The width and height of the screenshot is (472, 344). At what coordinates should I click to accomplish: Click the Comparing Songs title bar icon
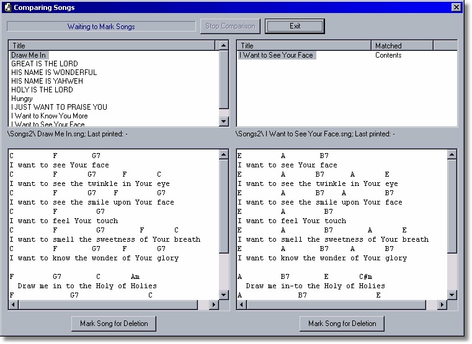pyautogui.click(x=8, y=7)
